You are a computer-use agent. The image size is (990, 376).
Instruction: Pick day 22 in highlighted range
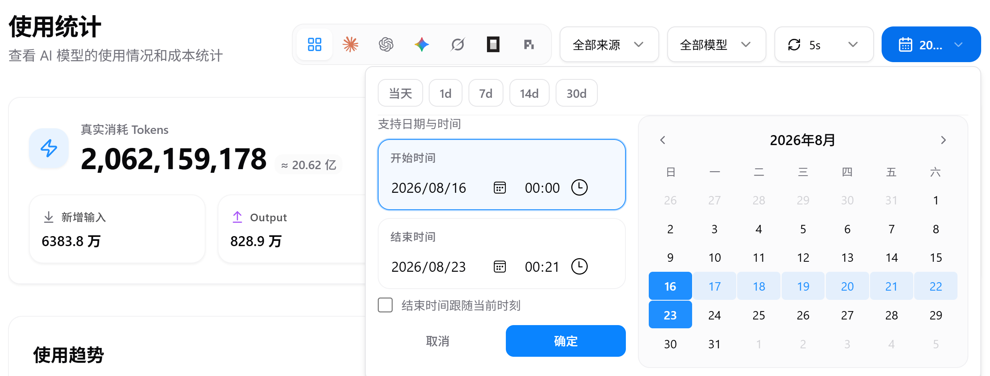click(x=935, y=286)
